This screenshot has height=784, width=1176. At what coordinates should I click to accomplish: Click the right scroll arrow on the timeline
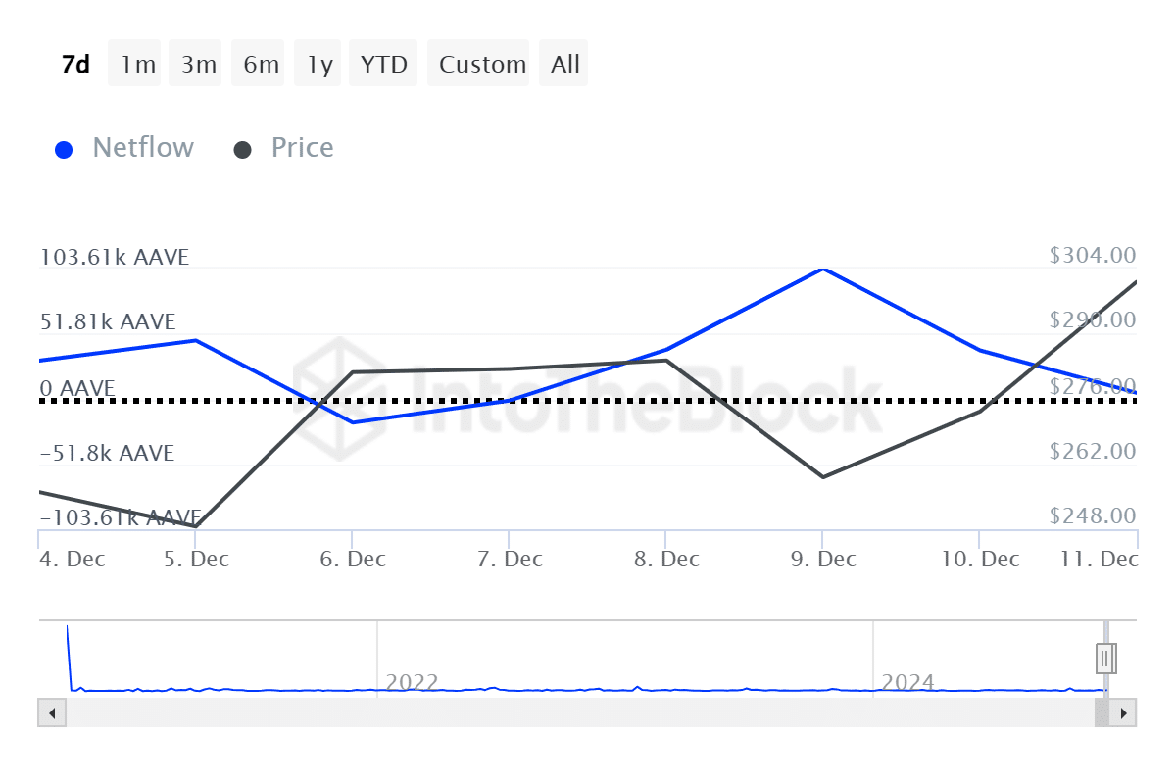pyautogui.click(x=1122, y=713)
